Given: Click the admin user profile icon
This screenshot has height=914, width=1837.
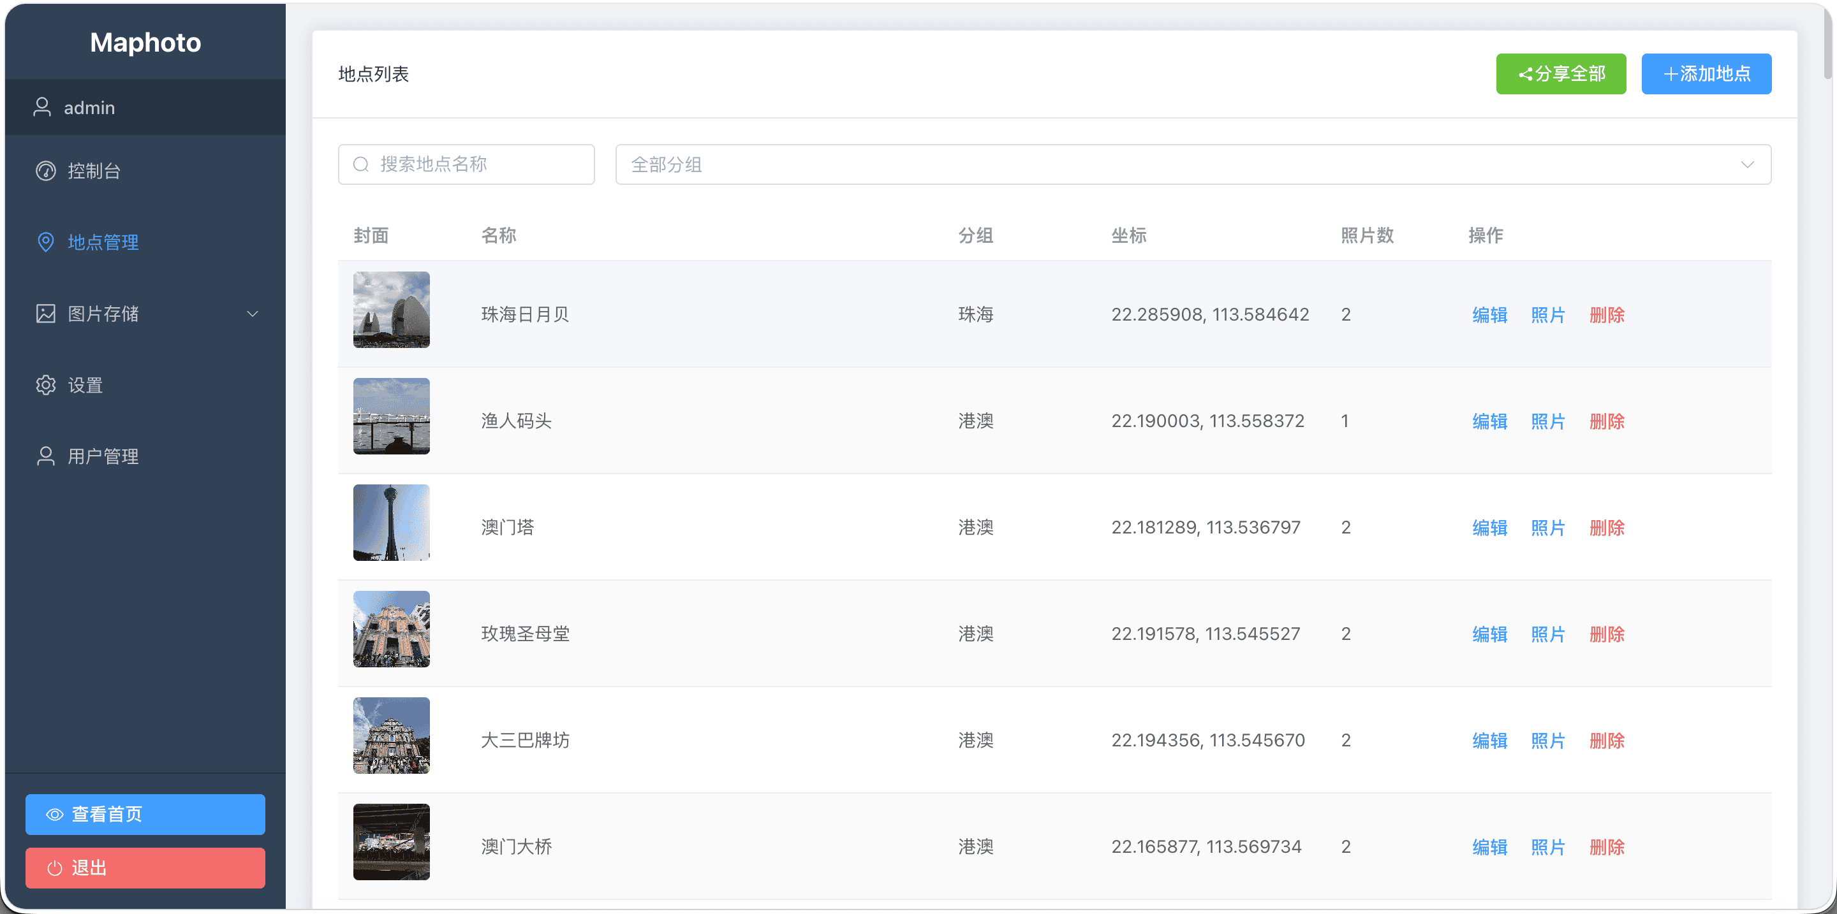Looking at the screenshot, I should [42, 107].
